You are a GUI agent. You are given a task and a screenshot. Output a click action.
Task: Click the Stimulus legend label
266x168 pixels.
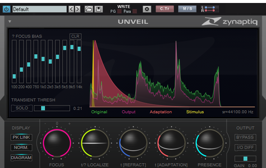tap(195, 112)
